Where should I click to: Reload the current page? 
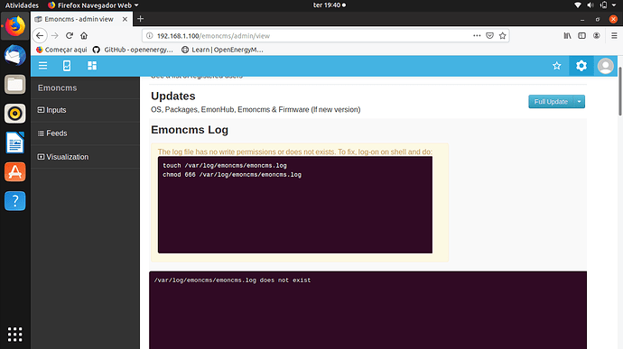[70, 36]
